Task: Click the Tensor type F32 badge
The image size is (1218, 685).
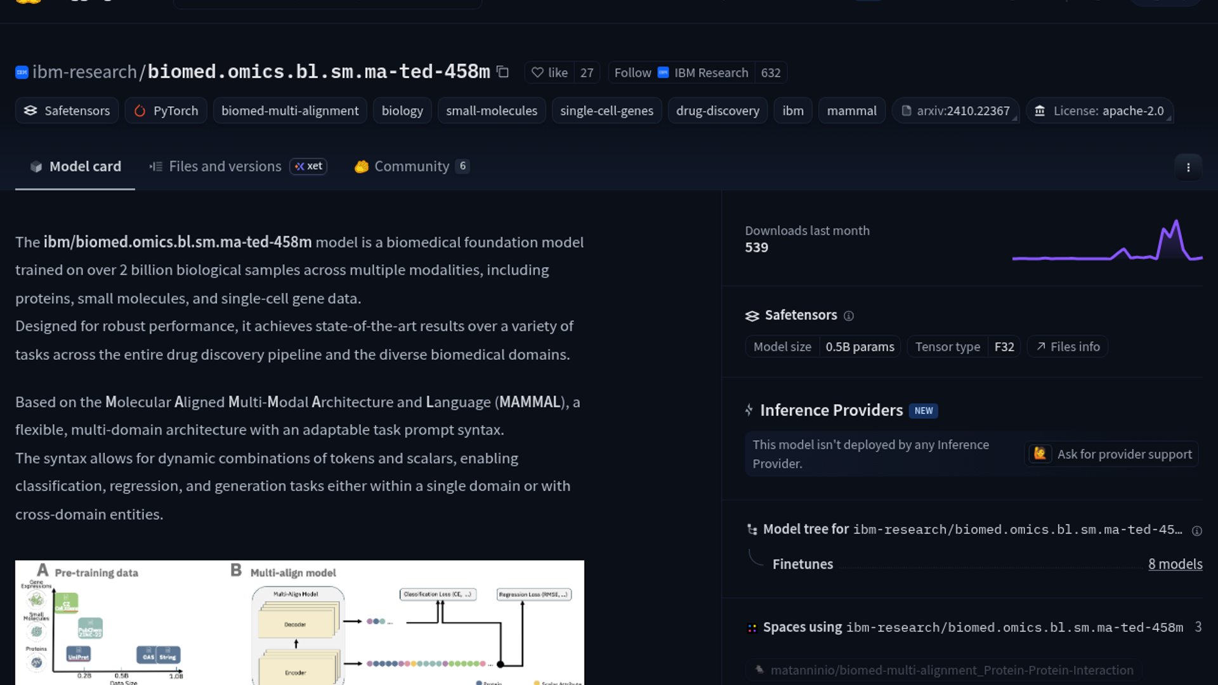Action: pyautogui.click(x=964, y=347)
